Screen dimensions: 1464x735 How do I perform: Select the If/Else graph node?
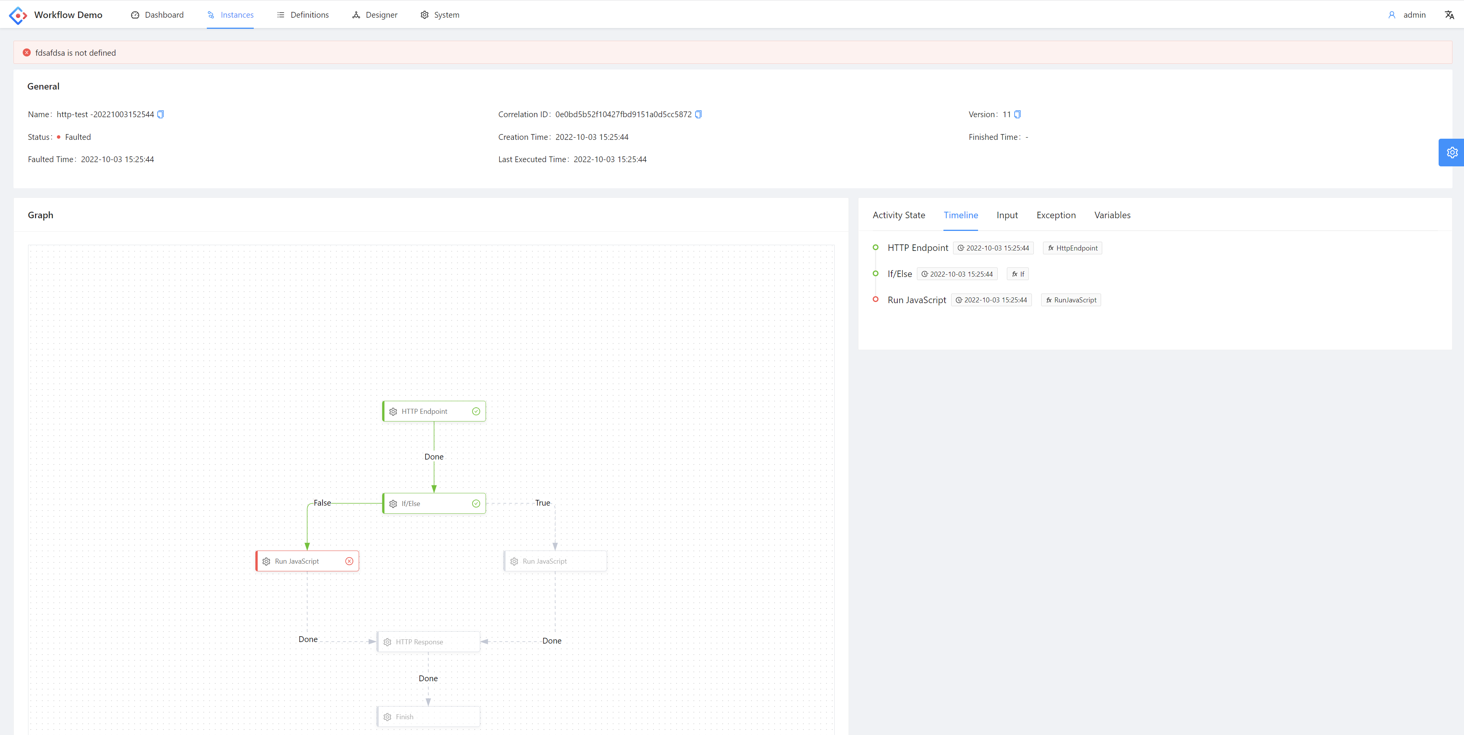point(434,503)
